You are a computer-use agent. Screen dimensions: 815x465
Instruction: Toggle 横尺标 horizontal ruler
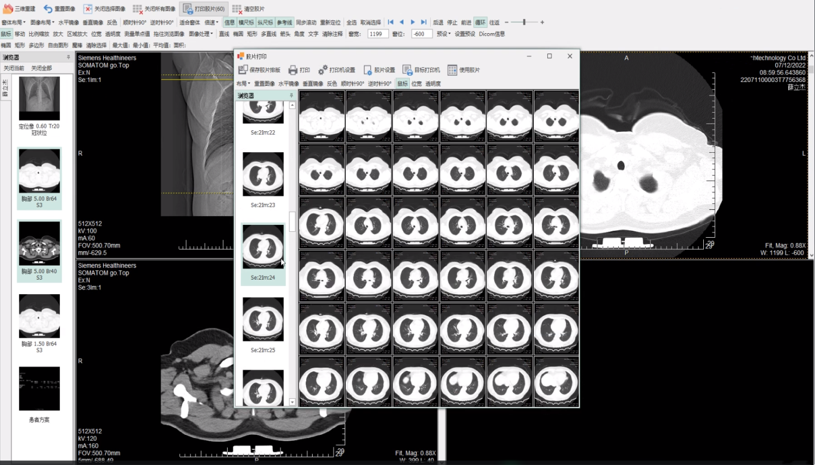246,22
